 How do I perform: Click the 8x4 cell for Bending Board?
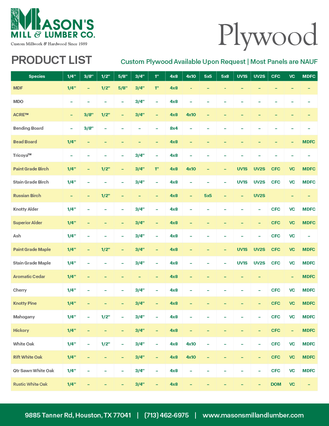click(174, 128)
